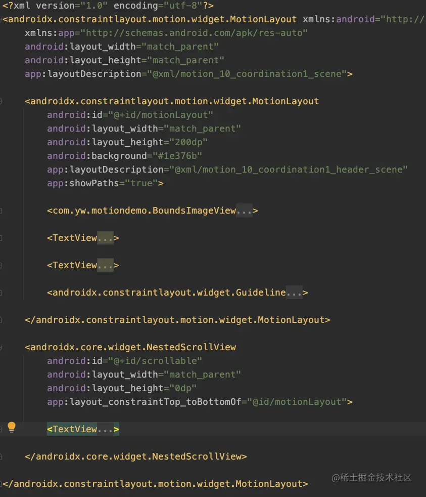Click the "0dp" layout_height value
The height and width of the screenshot is (497, 426).
[x=183, y=388]
